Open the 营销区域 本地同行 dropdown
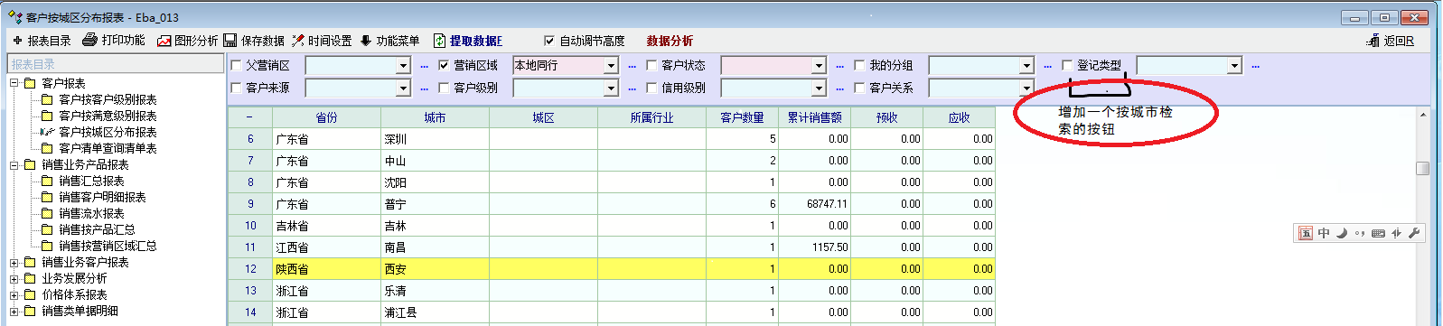Viewport: 1443px width, 326px height. click(x=611, y=66)
